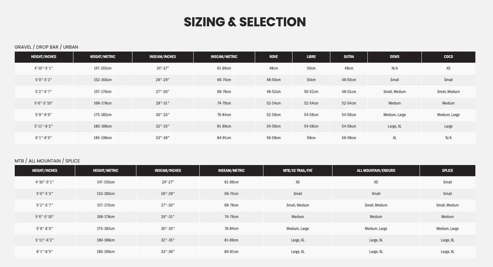Image resolution: width=493 pixels, height=267 pixels.
Task: Click the XS cell under ALL MOUNTAIN/ENDURO
Action: (x=376, y=182)
